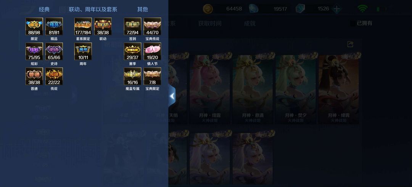
Task: Select the 周年 anniversary badge
Action: point(83,51)
